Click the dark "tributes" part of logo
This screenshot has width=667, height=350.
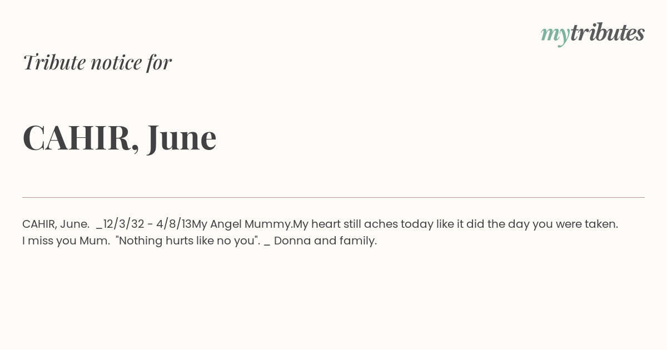pos(608,33)
